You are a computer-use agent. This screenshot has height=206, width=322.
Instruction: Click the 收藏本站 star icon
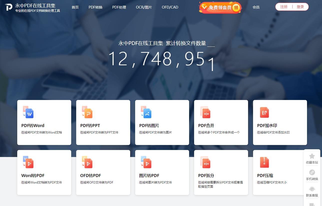312,156
